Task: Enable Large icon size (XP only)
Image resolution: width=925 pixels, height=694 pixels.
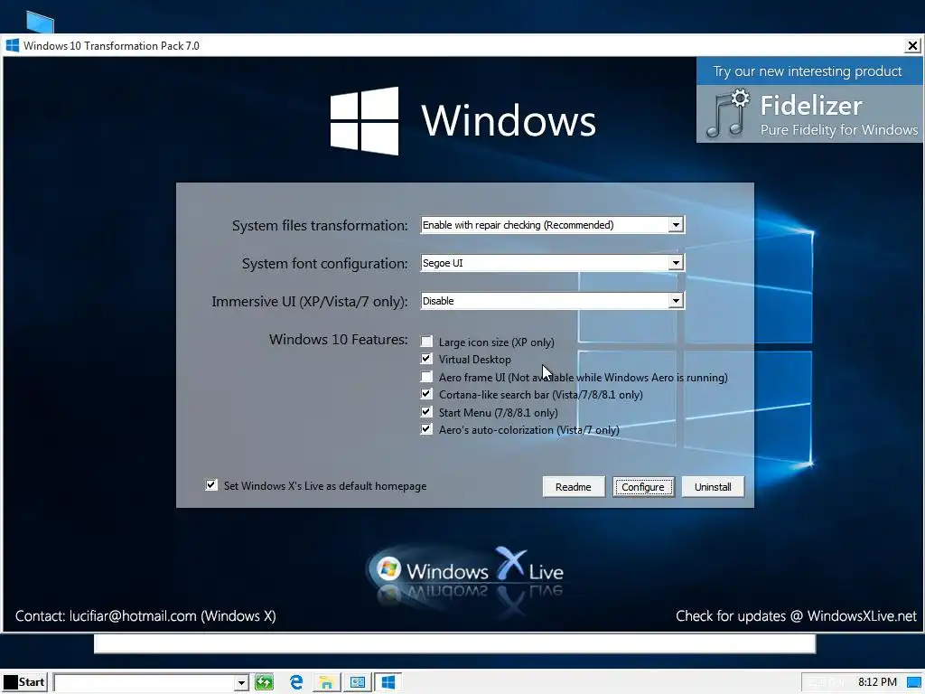Action: 426,342
